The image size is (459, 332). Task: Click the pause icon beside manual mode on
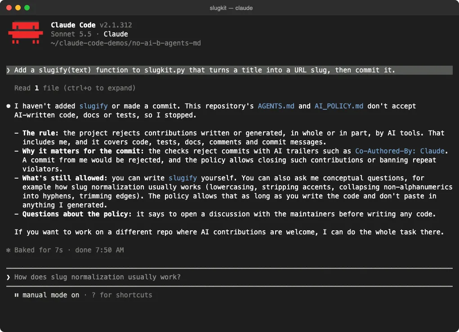click(17, 295)
